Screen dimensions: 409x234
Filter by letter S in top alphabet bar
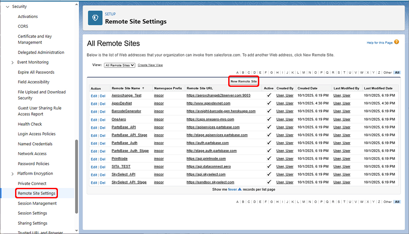(339, 73)
